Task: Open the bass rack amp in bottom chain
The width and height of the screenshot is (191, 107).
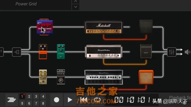Action: click(104, 77)
